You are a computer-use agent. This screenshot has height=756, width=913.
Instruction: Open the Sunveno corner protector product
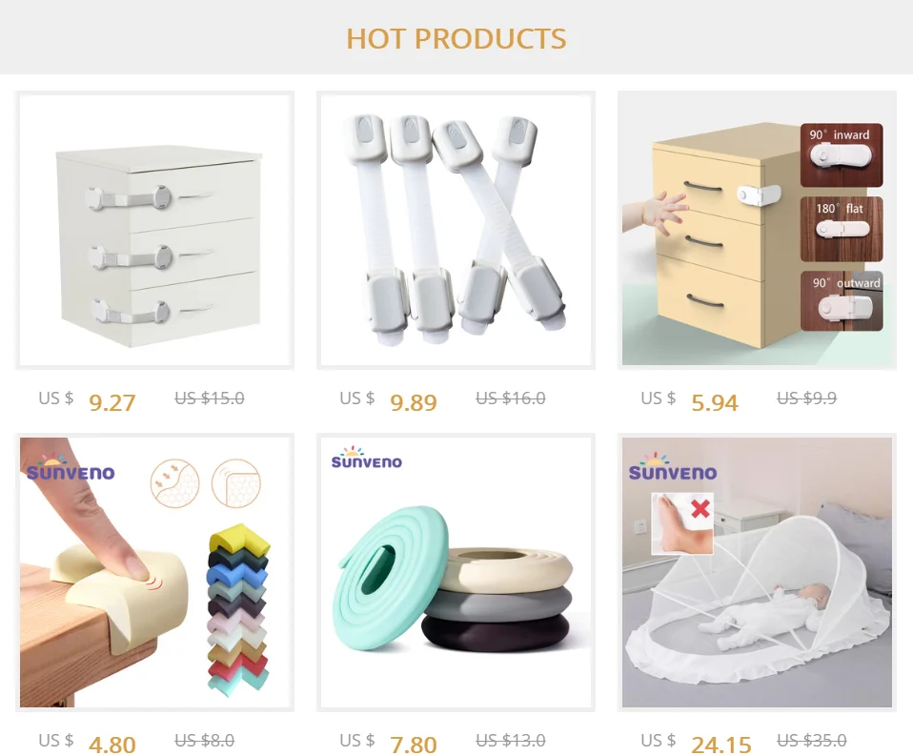pyautogui.click(x=154, y=572)
